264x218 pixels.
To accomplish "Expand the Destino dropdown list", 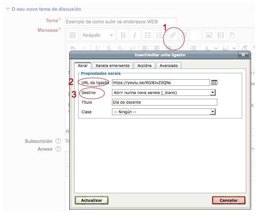I will coord(212,93).
